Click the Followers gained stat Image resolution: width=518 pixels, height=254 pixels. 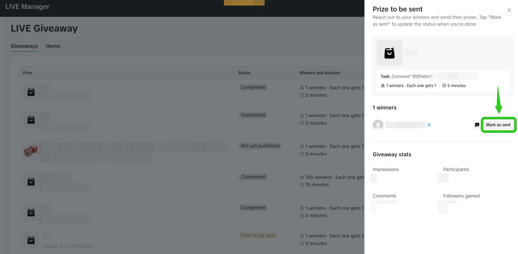(461, 196)
